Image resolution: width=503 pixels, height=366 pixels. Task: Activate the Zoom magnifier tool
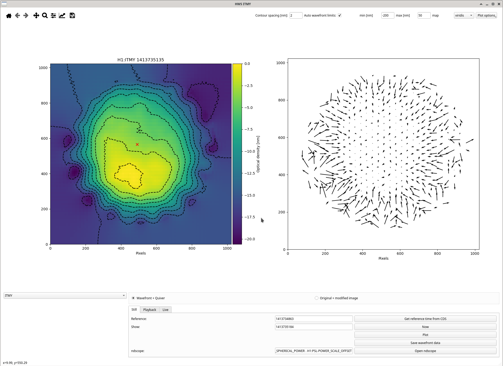coord(45,16)
